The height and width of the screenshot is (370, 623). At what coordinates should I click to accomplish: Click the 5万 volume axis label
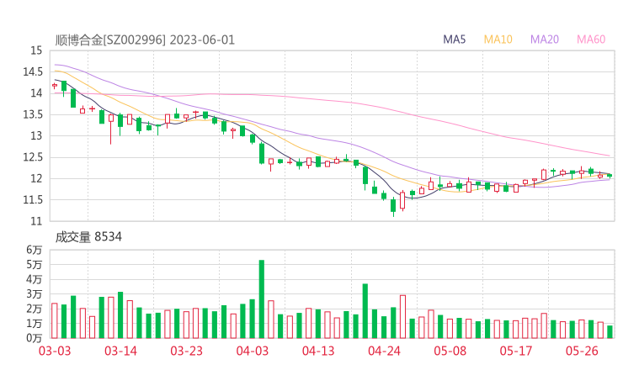click(x=35, y=264)
